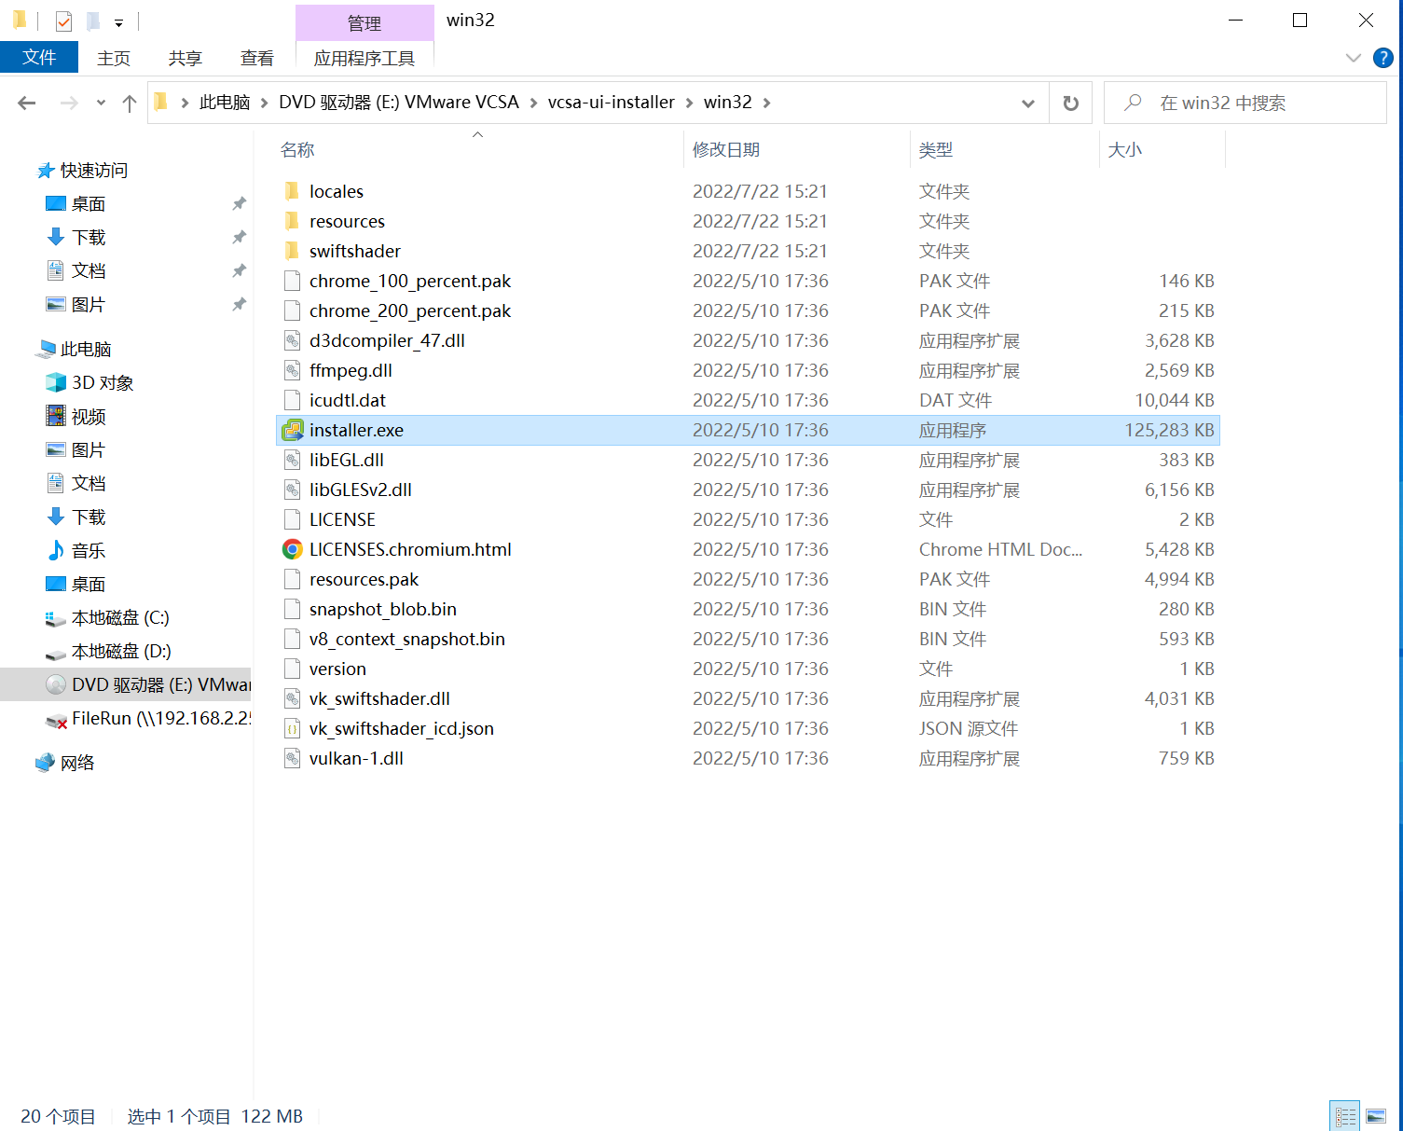Go to 此电脑 in breadcrumb path
This screenshot has width=1403, height=1131.
click(x=225, y=103)
